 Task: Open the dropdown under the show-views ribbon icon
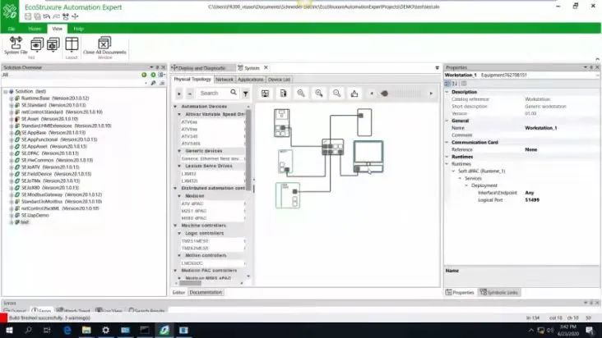tap(37, 52)
